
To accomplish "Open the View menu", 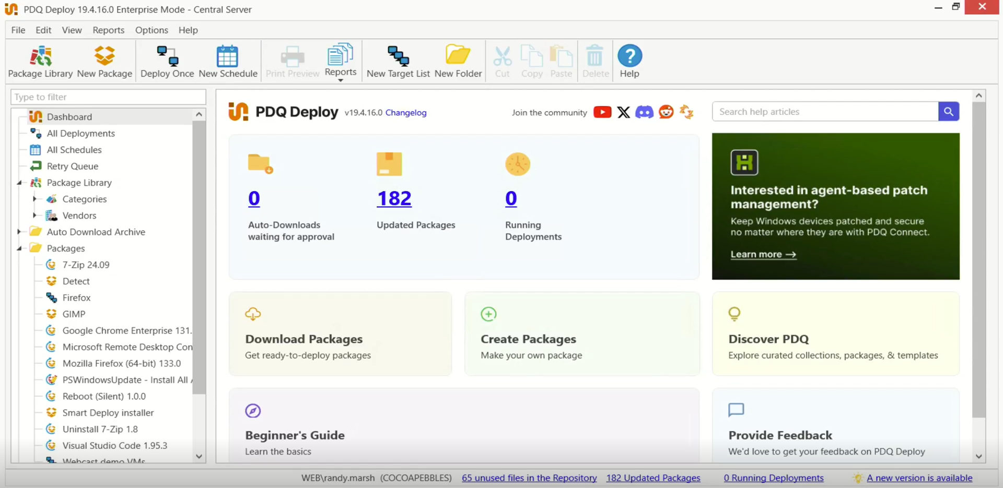I will [x=72, y=30].
